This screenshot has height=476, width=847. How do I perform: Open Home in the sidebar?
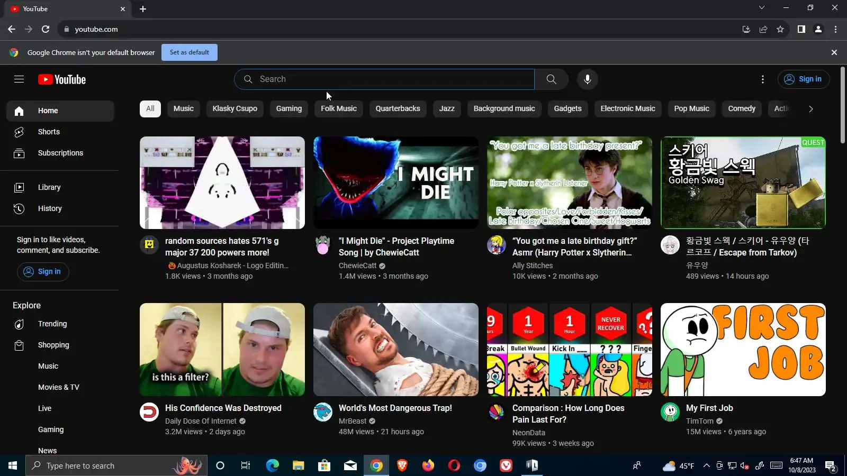[60, 111]
